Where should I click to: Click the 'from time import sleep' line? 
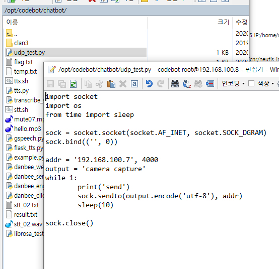click(90, 115)
